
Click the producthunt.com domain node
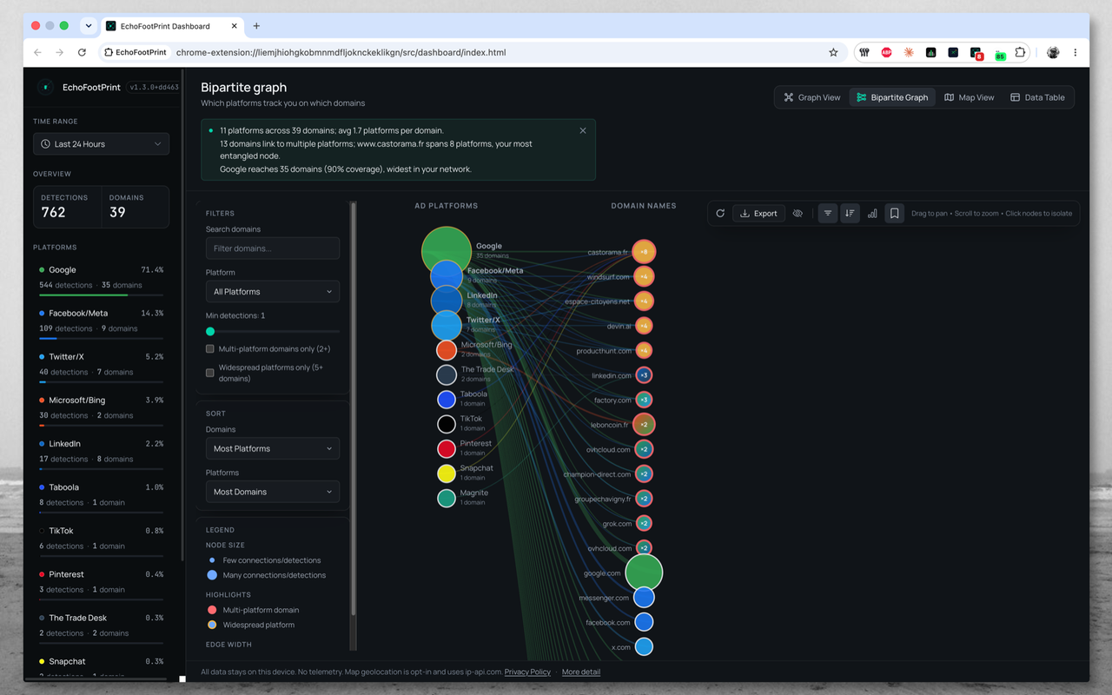[644, 351]
